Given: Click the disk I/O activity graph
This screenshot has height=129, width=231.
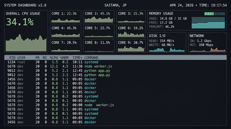Looking at the screenshot, I should [x=167, y=50].
